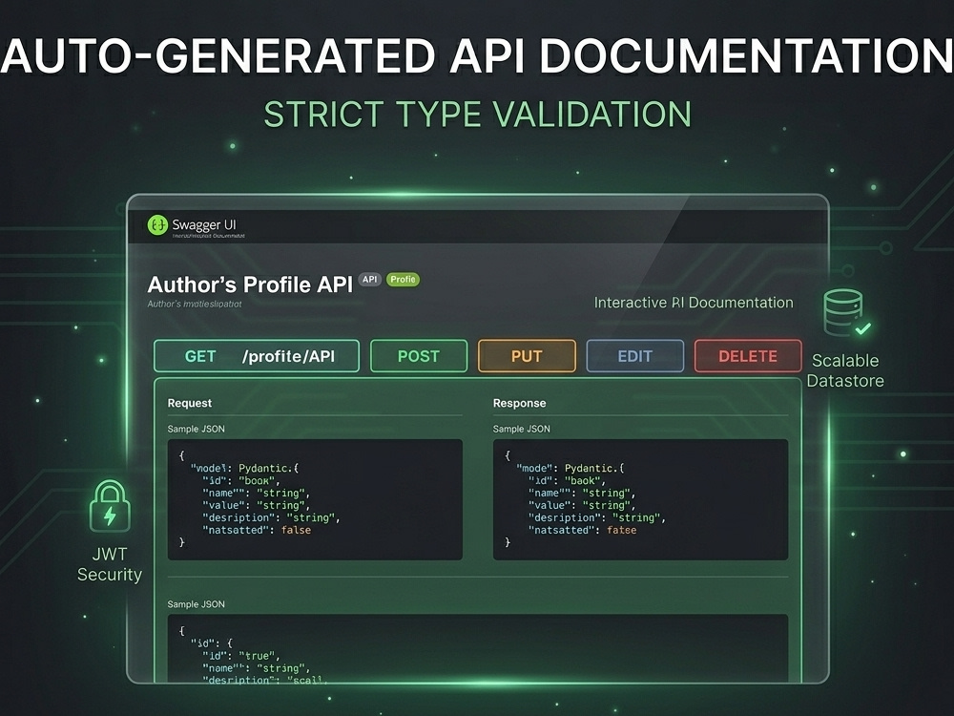This screenshot has height=716, width=954.
Task: Click the AUTO-GENERATED API DOCUMENTATION title
Action: 477,55
